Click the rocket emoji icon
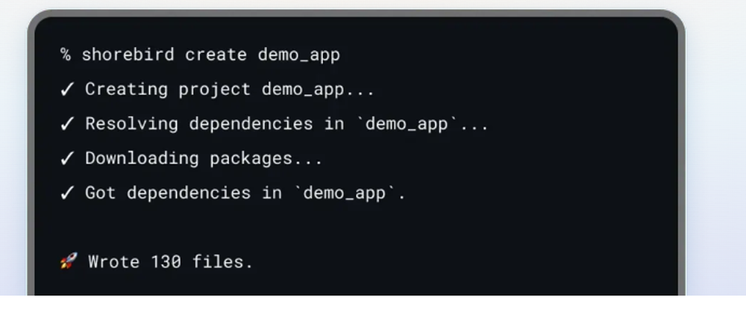Image resolution: width=746 pixels, height=318 pixels. [69, 261]
